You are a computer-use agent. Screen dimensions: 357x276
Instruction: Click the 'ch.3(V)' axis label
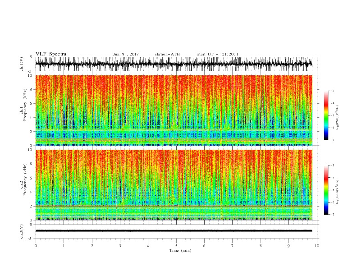point(22,231)
